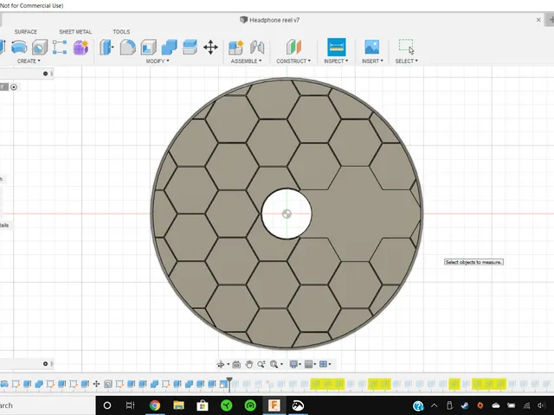
Task: Activate the Pan hand tool
Action: 248,364
